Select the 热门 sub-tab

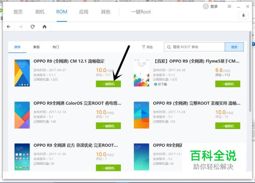point(56,47)
